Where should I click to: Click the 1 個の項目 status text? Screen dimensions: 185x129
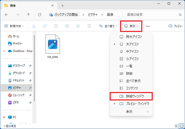(10, 126)
